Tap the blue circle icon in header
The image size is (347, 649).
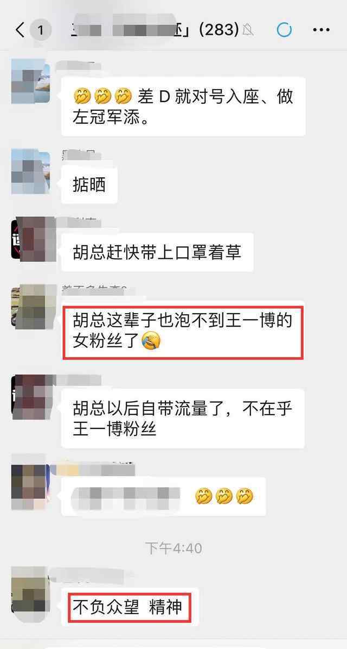click(x=284, y=30)
